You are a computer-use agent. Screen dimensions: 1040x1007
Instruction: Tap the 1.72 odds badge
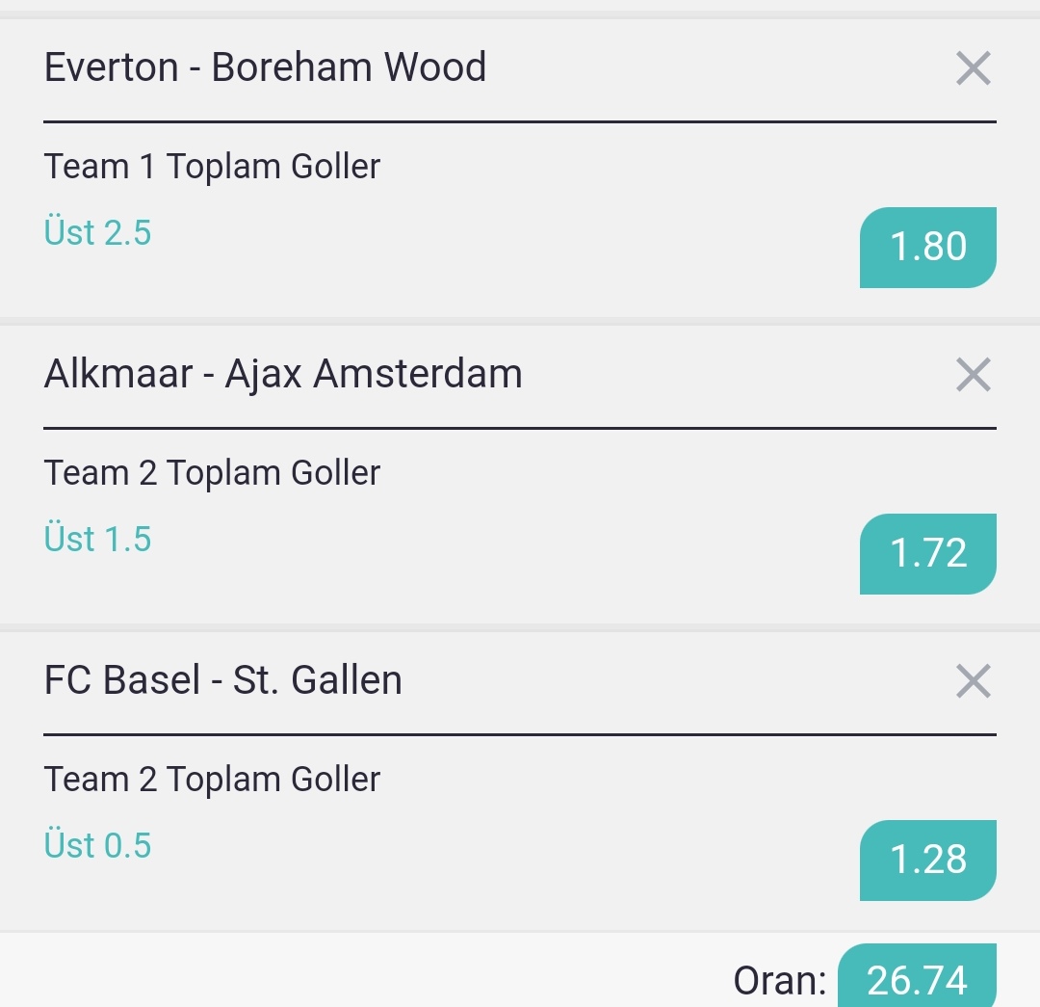coord(928,554)
